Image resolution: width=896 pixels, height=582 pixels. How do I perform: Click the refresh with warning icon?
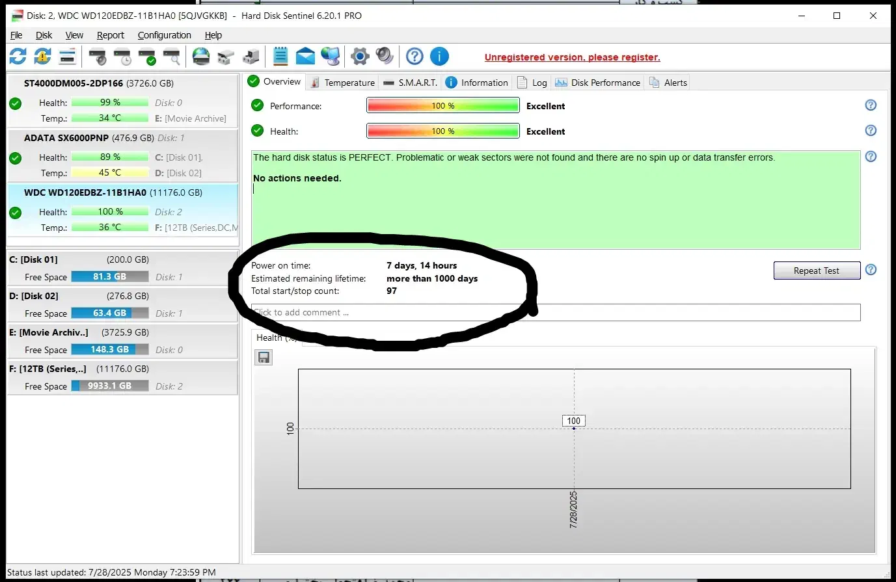point(43,57)
